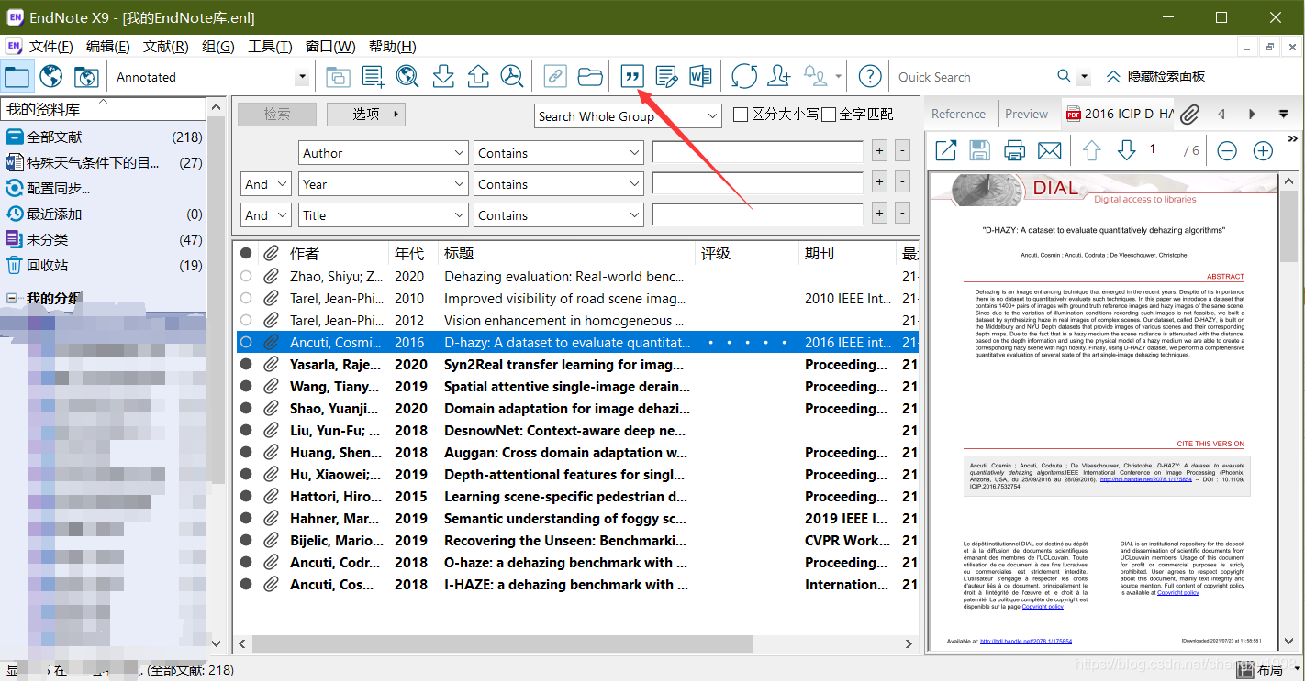Screen dimensions: 1305x681
Task: Click the Author search text field
Action: (x=757, y=153)
